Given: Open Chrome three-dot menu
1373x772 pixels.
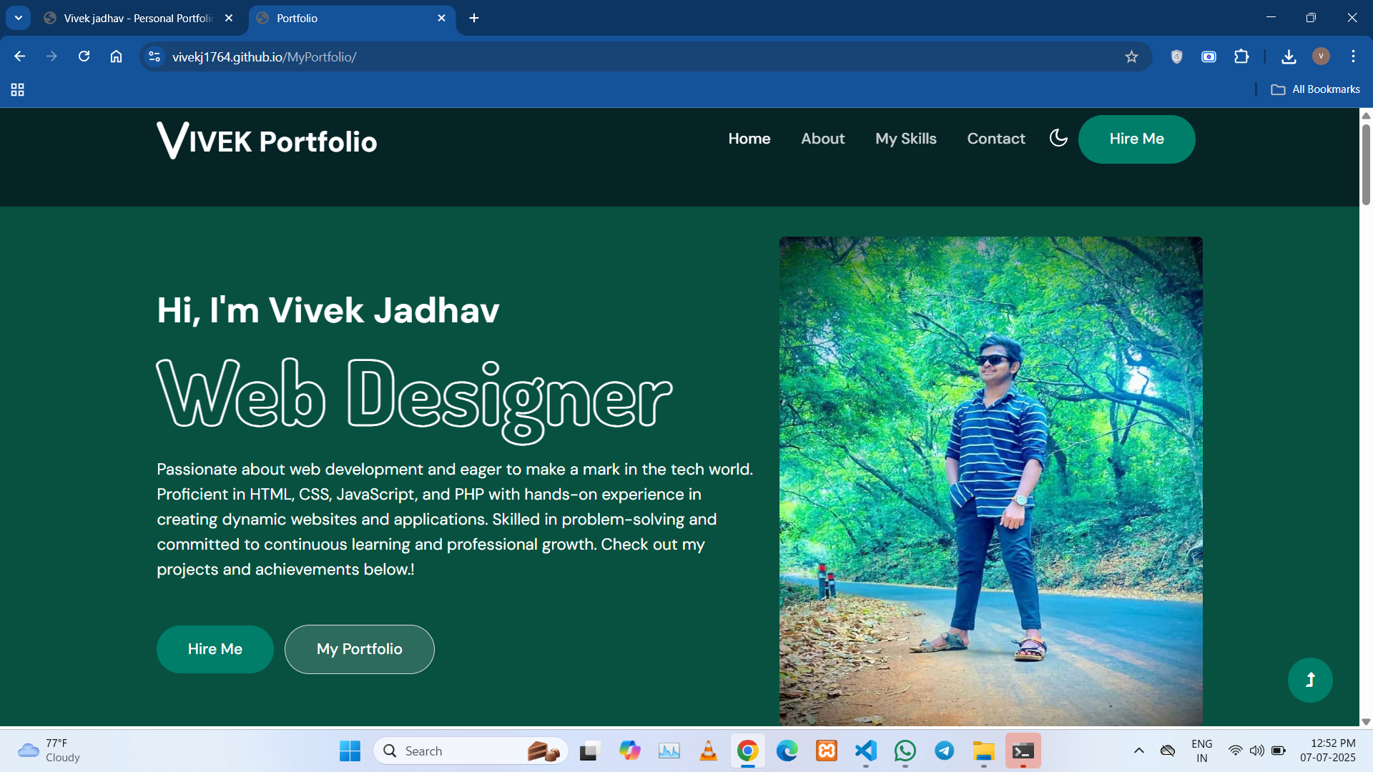Looking at the screenshot, I should 1353,56.
